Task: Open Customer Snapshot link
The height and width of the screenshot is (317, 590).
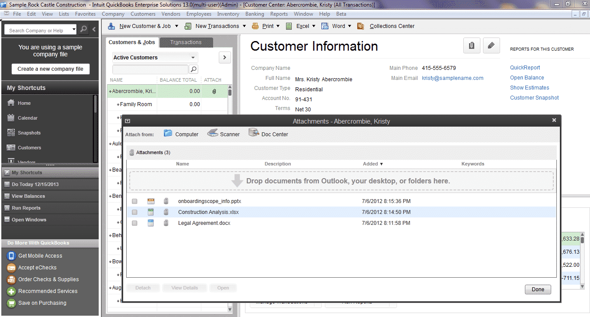Action: (x=535, y=98)
